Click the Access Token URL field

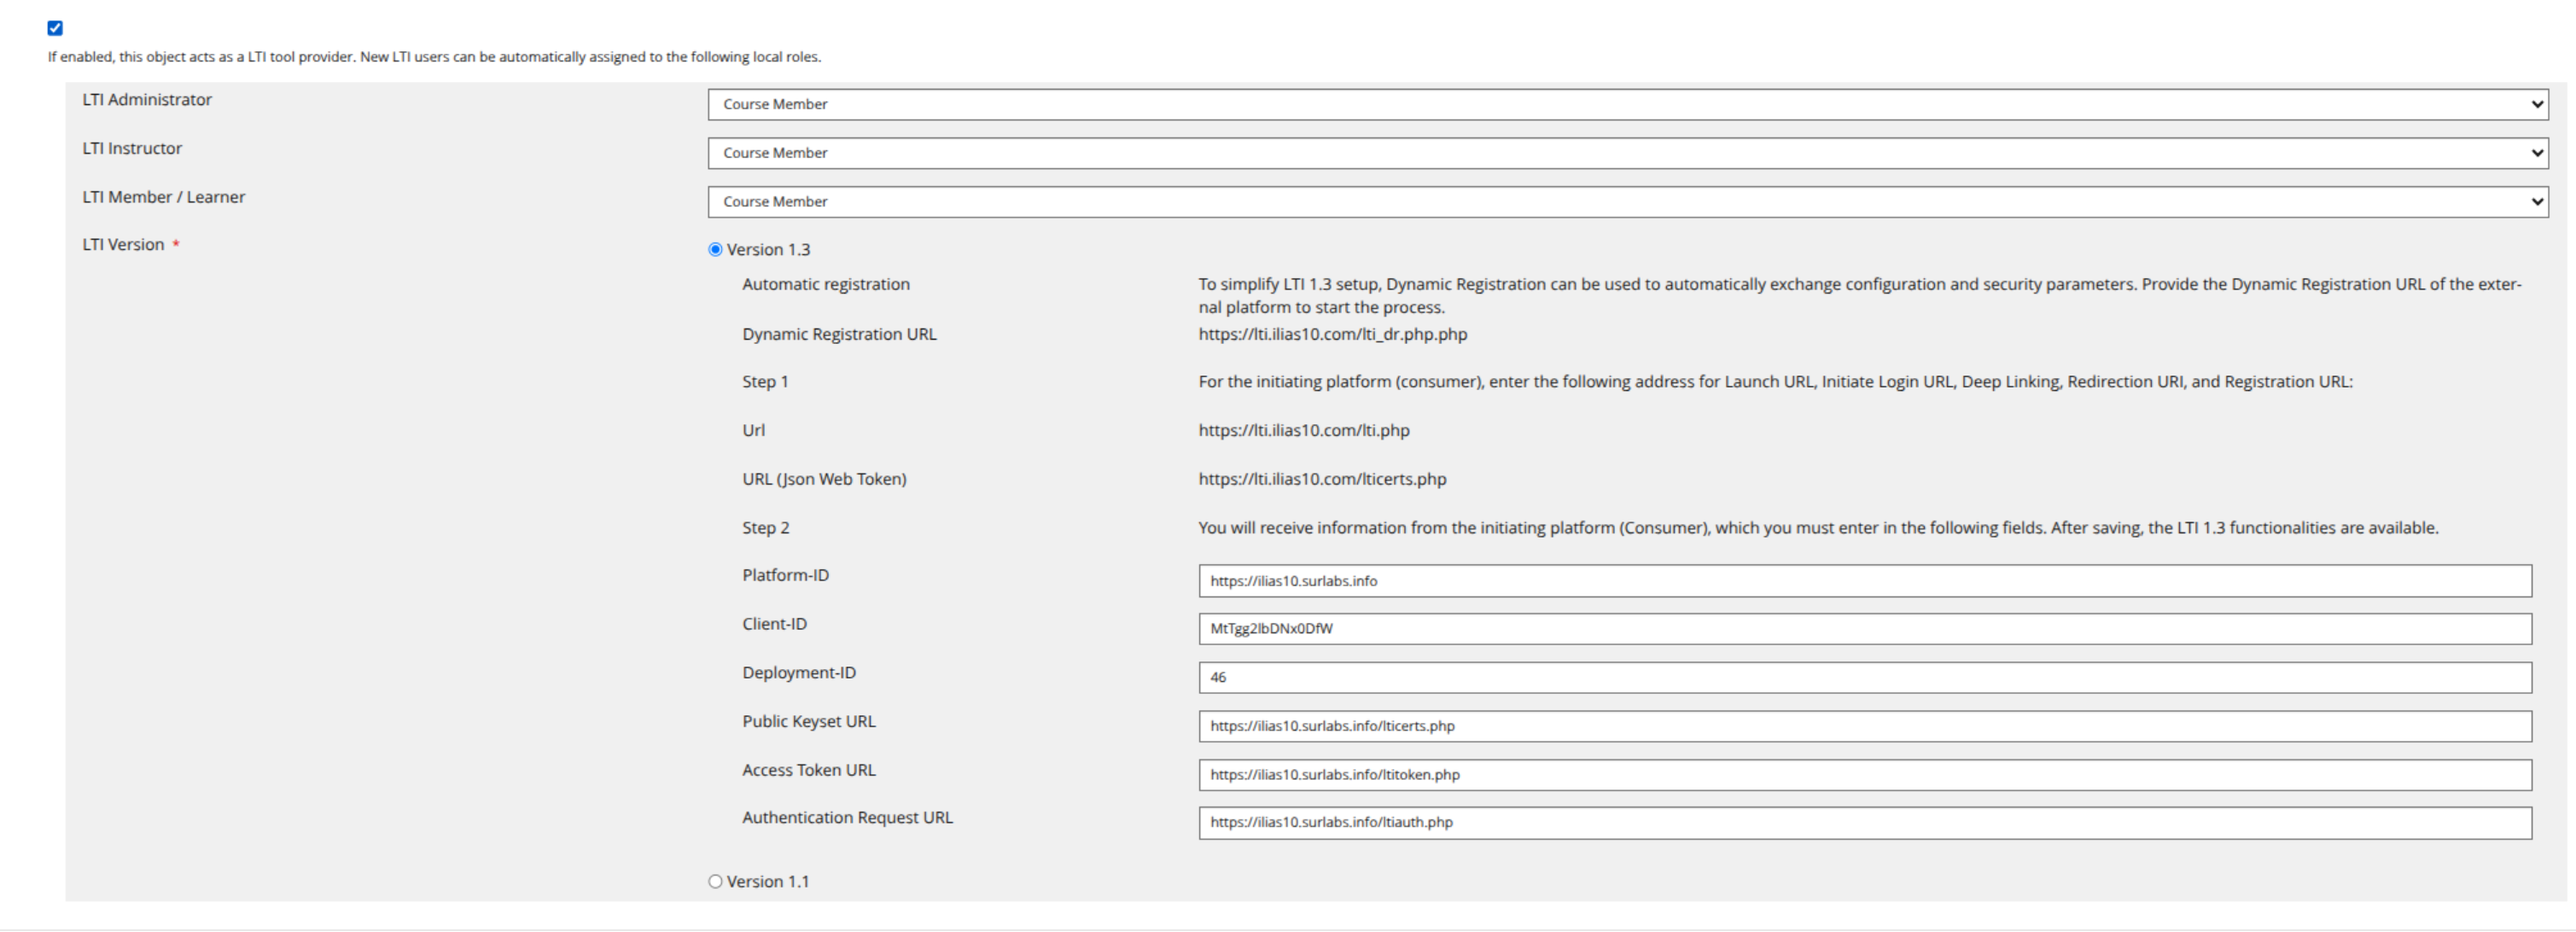tap(1864, 774)
